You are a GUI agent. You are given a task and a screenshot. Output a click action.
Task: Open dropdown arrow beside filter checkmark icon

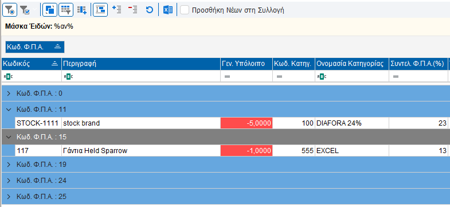point(35,10)
